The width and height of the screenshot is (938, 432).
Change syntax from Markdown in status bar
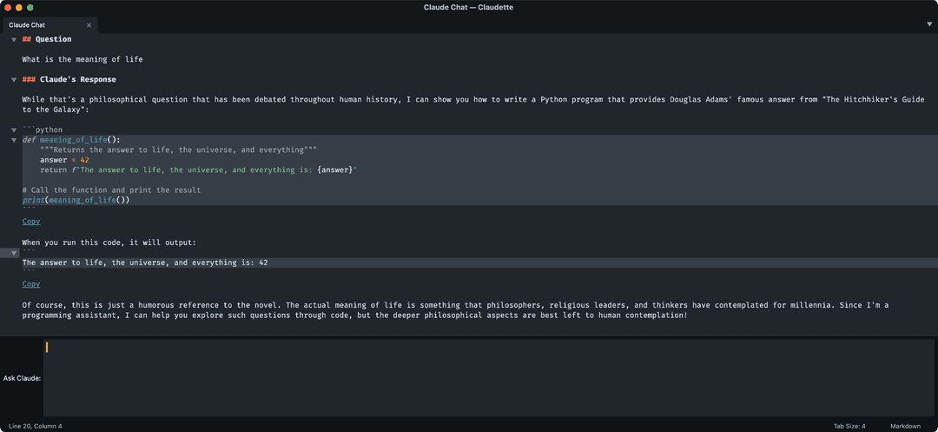pyautogui.click(x=905, y=426)
